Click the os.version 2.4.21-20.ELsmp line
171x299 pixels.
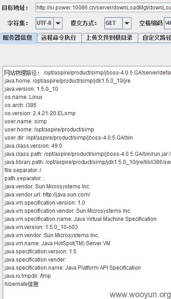click(40, 113)
